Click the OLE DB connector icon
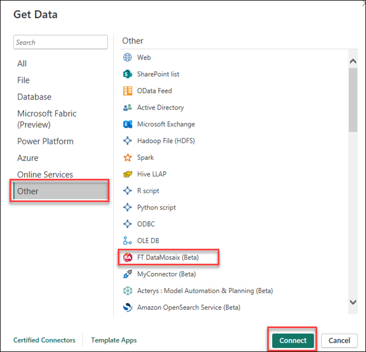This screenshot has height=352, width=366. click(127, 241)
